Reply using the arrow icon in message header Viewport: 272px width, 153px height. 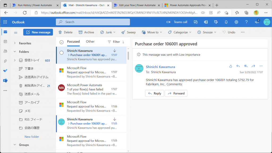[238, 66]
